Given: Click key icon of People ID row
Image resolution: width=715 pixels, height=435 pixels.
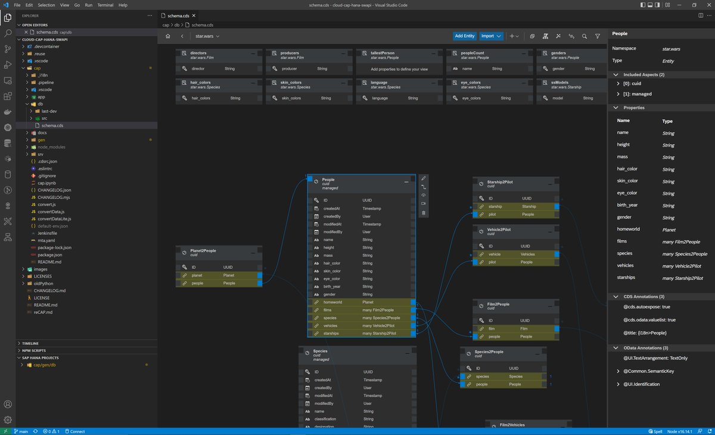Looking at the screenshot, I should [x=316, y=201].
